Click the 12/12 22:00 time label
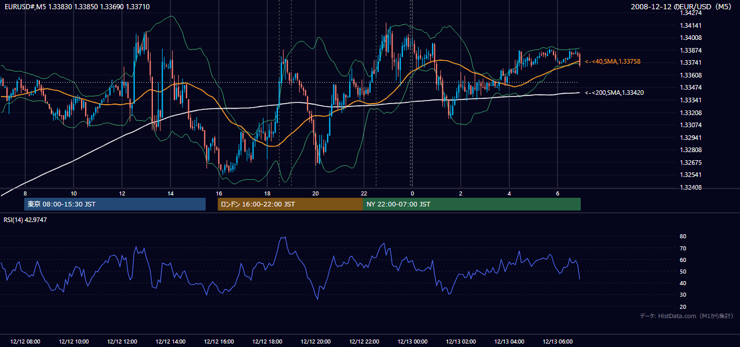This screenshot has height=347, width=740. coord(364,342)
